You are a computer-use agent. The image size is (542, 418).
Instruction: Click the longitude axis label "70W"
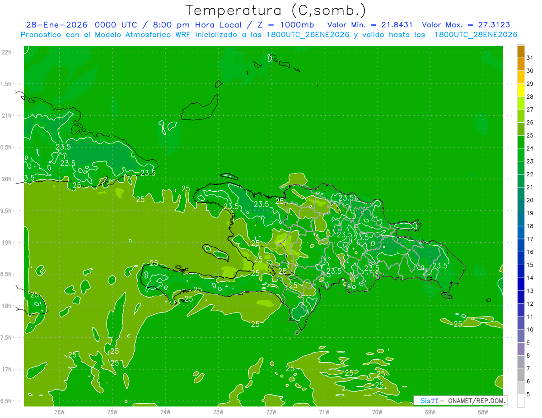pos(377,412)
